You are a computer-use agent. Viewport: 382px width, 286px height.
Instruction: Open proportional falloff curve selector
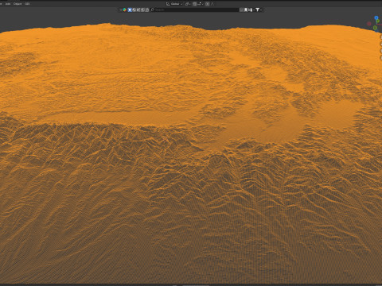click(x=212, y=4)
